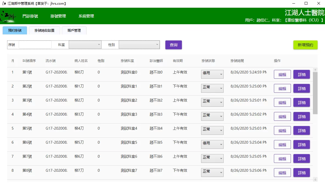Click the table vertical scrollbar thumb

tap(315, 93)
